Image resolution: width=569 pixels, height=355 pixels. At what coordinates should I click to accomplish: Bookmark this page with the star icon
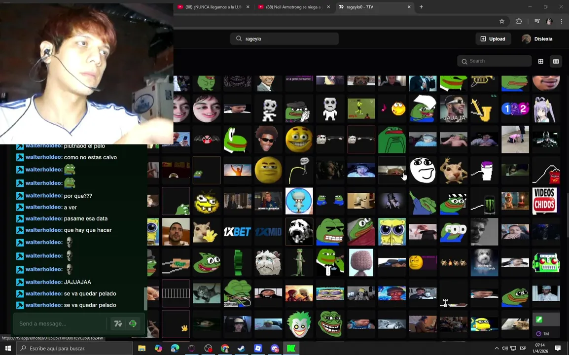pos(502,21)
